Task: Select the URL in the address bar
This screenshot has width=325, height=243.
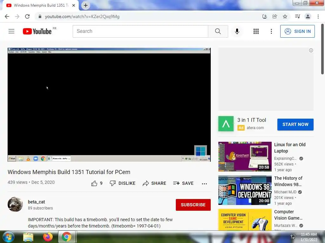Action: [82, 16]
